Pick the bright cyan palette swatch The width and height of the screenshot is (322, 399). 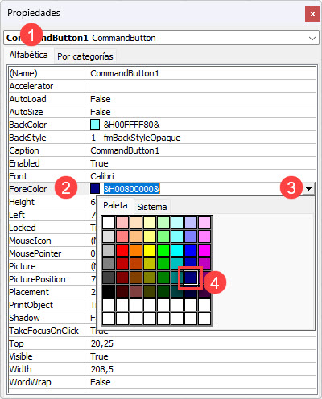point(177,250)
